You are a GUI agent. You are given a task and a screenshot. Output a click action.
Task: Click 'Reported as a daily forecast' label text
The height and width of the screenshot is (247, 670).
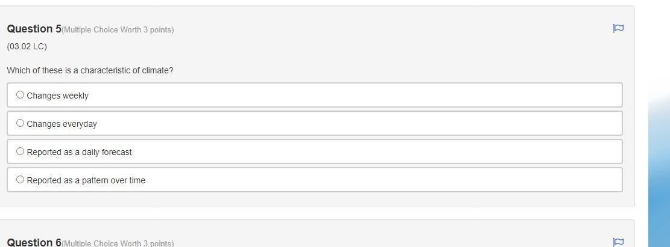[79, 152]
